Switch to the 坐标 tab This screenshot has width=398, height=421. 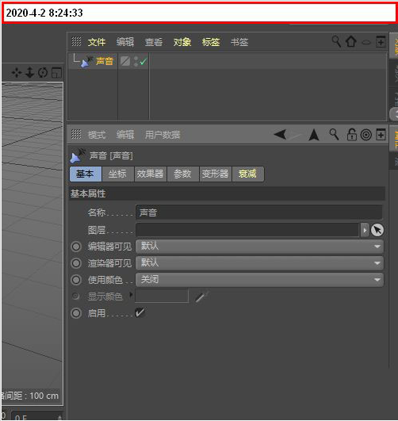coord(117,174)
